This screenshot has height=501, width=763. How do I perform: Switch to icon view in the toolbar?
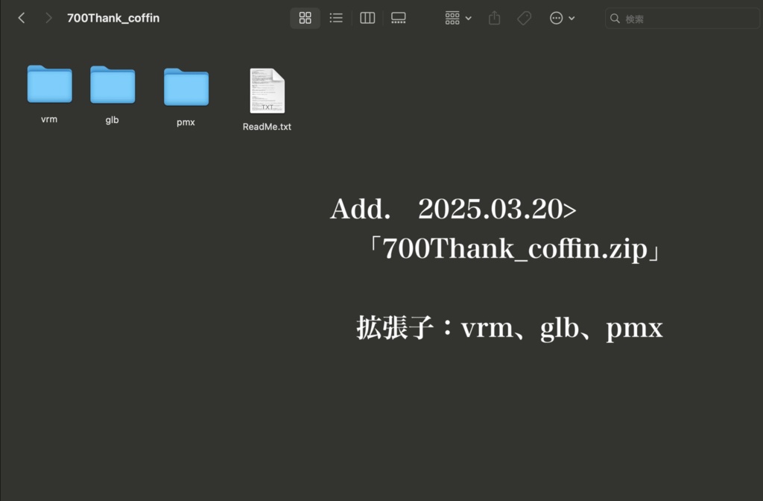coord(305,17)
